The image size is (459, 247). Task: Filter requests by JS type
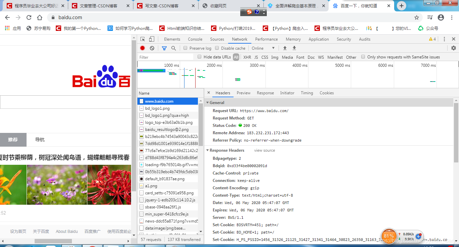[x=256, y=57]
